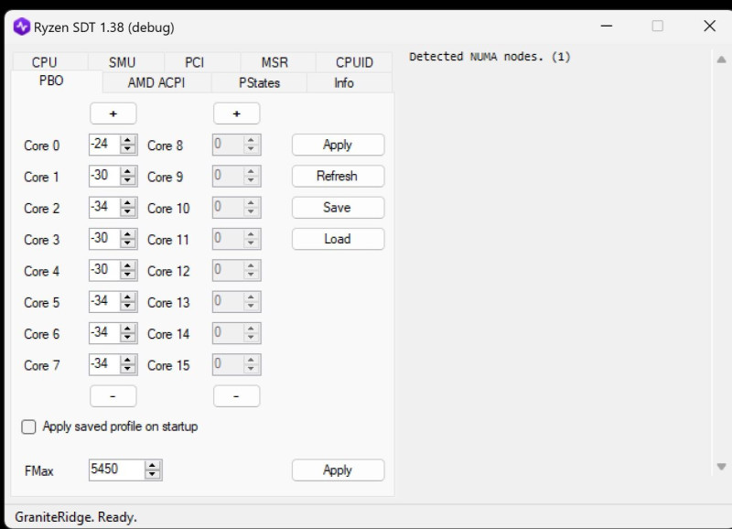This screenshot has height=529, width=732.
Task: Click the plus button above Core 0 column
Action: [113, 113]
